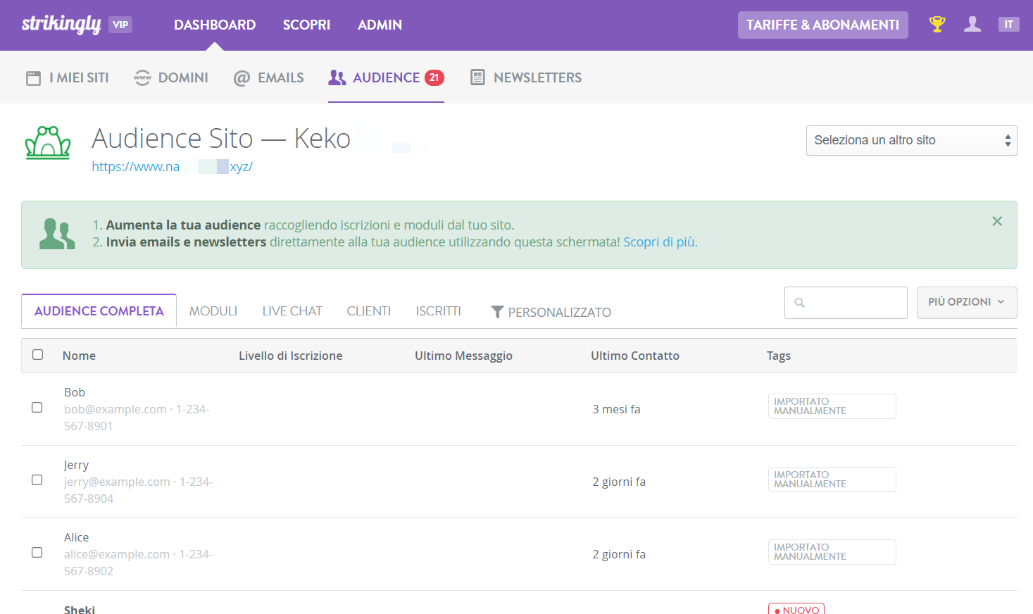The image size is (1033, 614).
Task: Go to I Miei Siti
Action: click(68, 77)
